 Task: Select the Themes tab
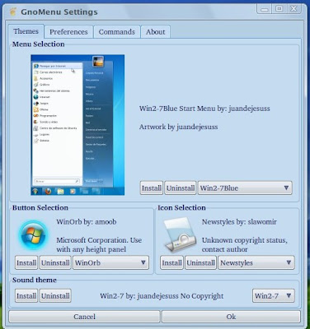coord(26,31)
